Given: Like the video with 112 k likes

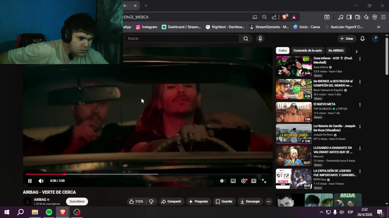Looking at the screenshot, I should coord(136,201).
